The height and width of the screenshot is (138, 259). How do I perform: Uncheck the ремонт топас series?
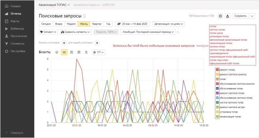pos(217,70)
